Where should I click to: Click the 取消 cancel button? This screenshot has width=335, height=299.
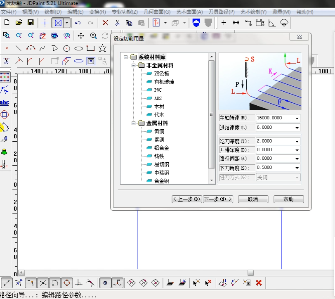[253, 199]
